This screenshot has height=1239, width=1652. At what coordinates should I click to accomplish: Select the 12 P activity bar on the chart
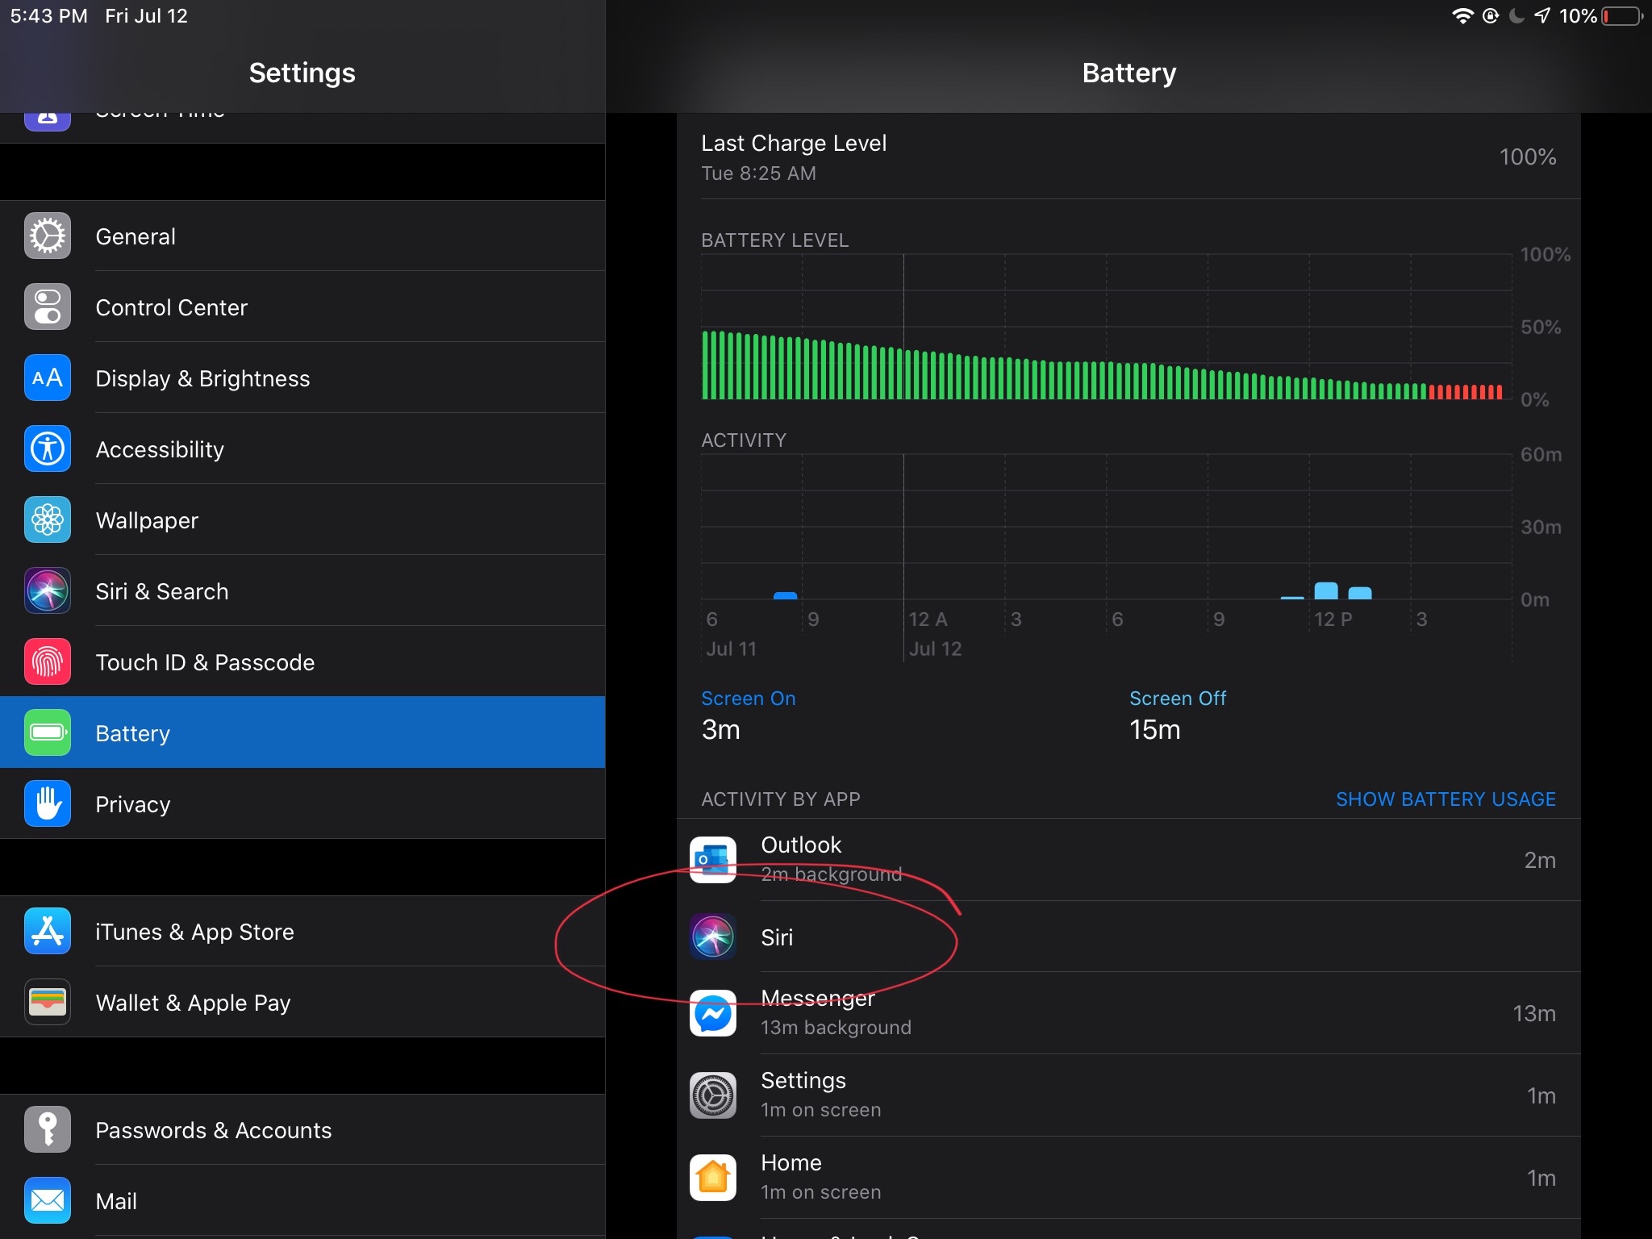[x=1325, y=590]
